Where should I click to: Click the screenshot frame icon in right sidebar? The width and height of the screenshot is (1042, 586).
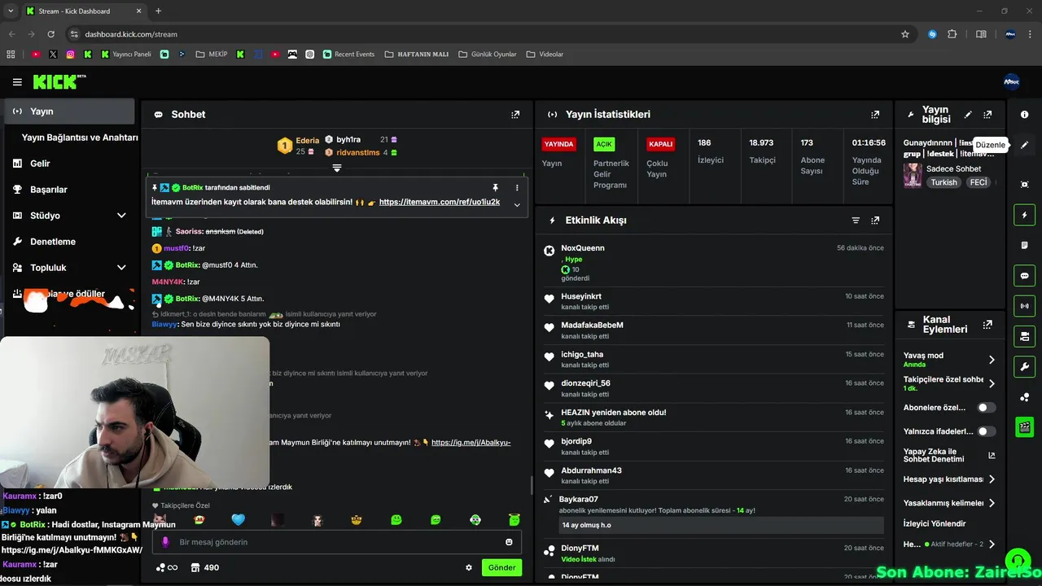click(1025, 185)
